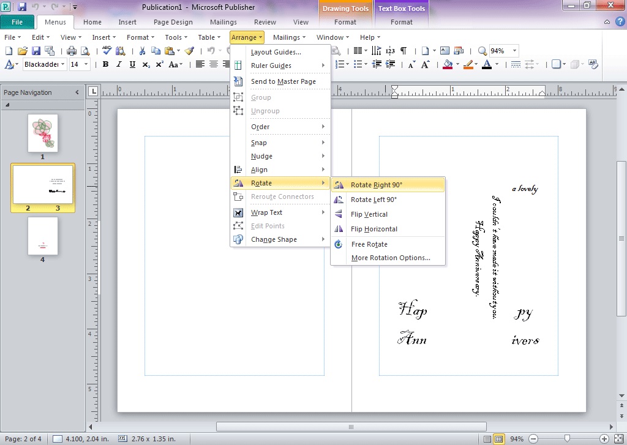The image size is (627, 445).
Task: Open More Rotation Options dialog
Action: coord(390,258)
